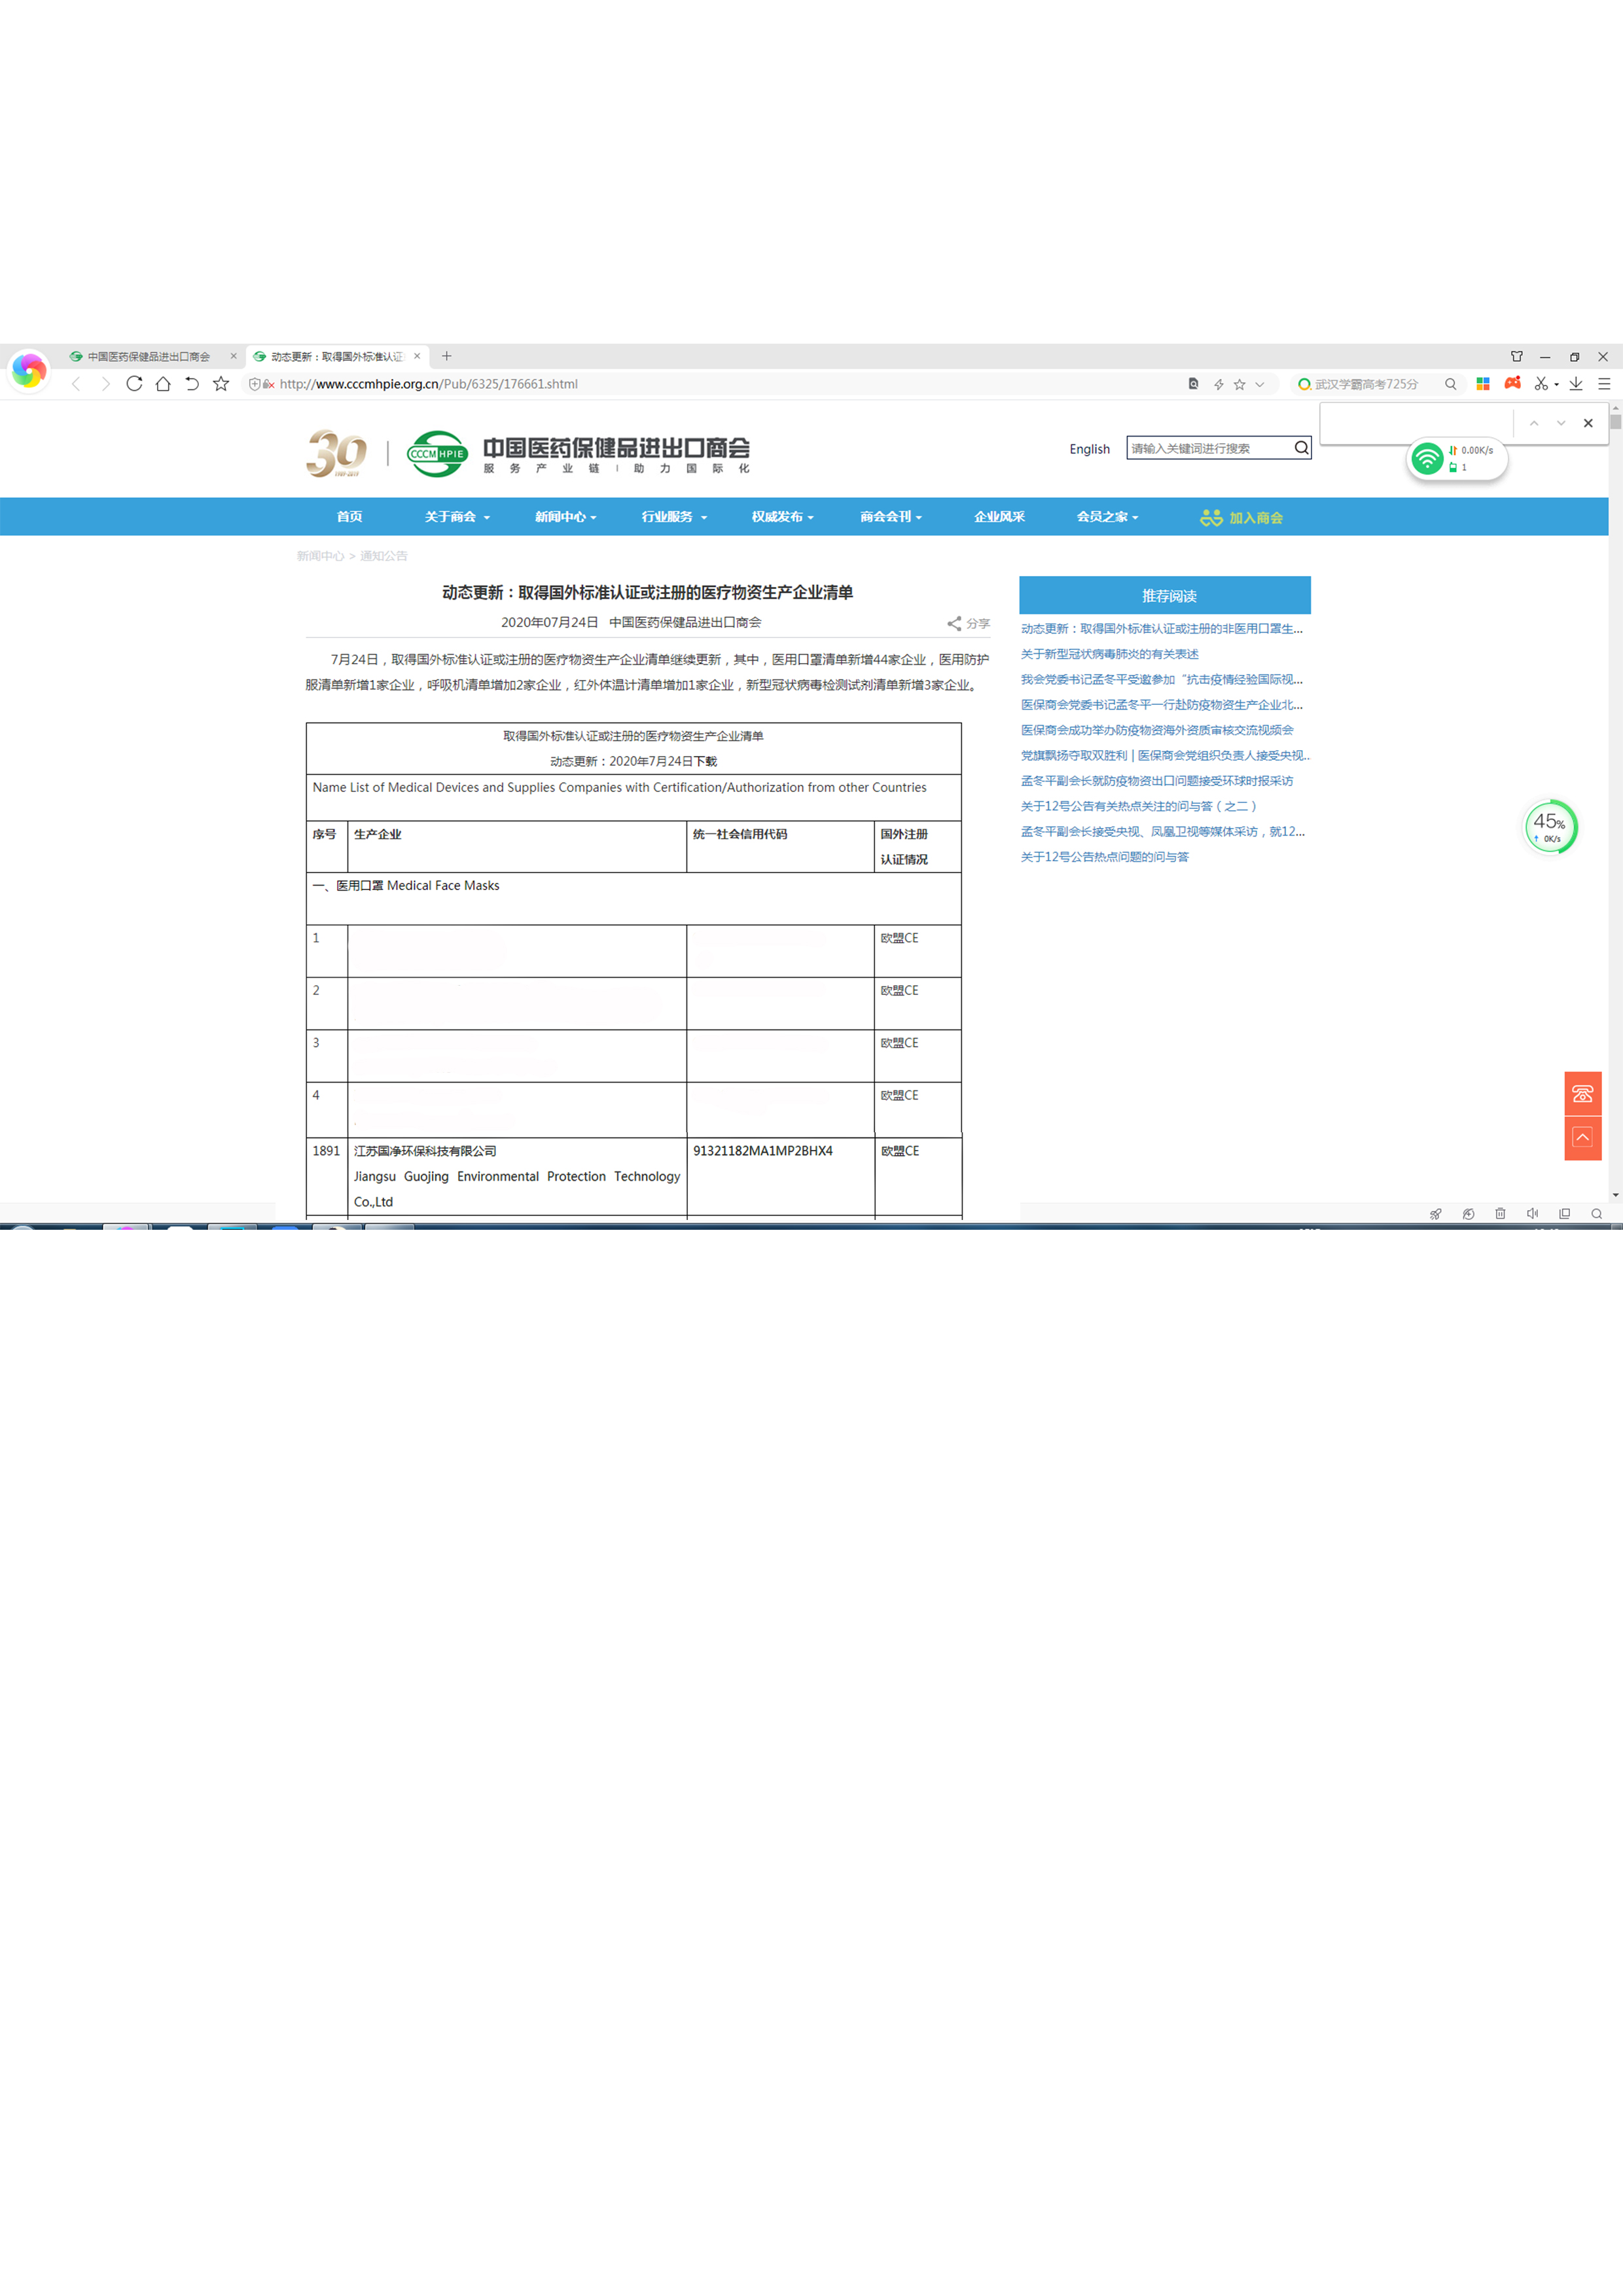The image size is (1623, 2296).
Task: Expand the 行业服务 navigation dropdown
Action: point(674,517)
